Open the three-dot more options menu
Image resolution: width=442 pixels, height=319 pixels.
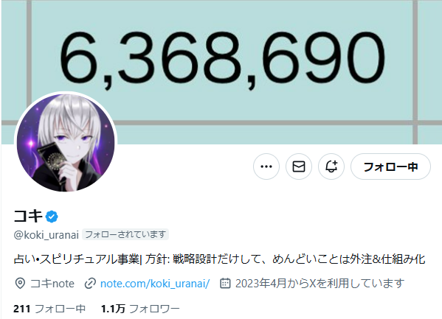coord(266,166)
